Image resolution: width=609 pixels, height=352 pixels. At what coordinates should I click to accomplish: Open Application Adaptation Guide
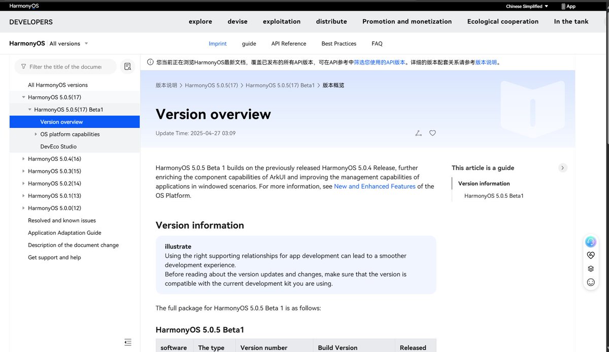point(64,233)
